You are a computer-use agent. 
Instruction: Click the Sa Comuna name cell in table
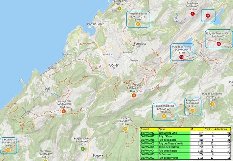click(174, 154)
